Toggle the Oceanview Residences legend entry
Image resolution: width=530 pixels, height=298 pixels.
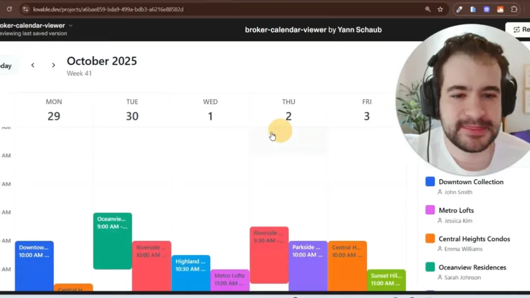pos(472,267)
